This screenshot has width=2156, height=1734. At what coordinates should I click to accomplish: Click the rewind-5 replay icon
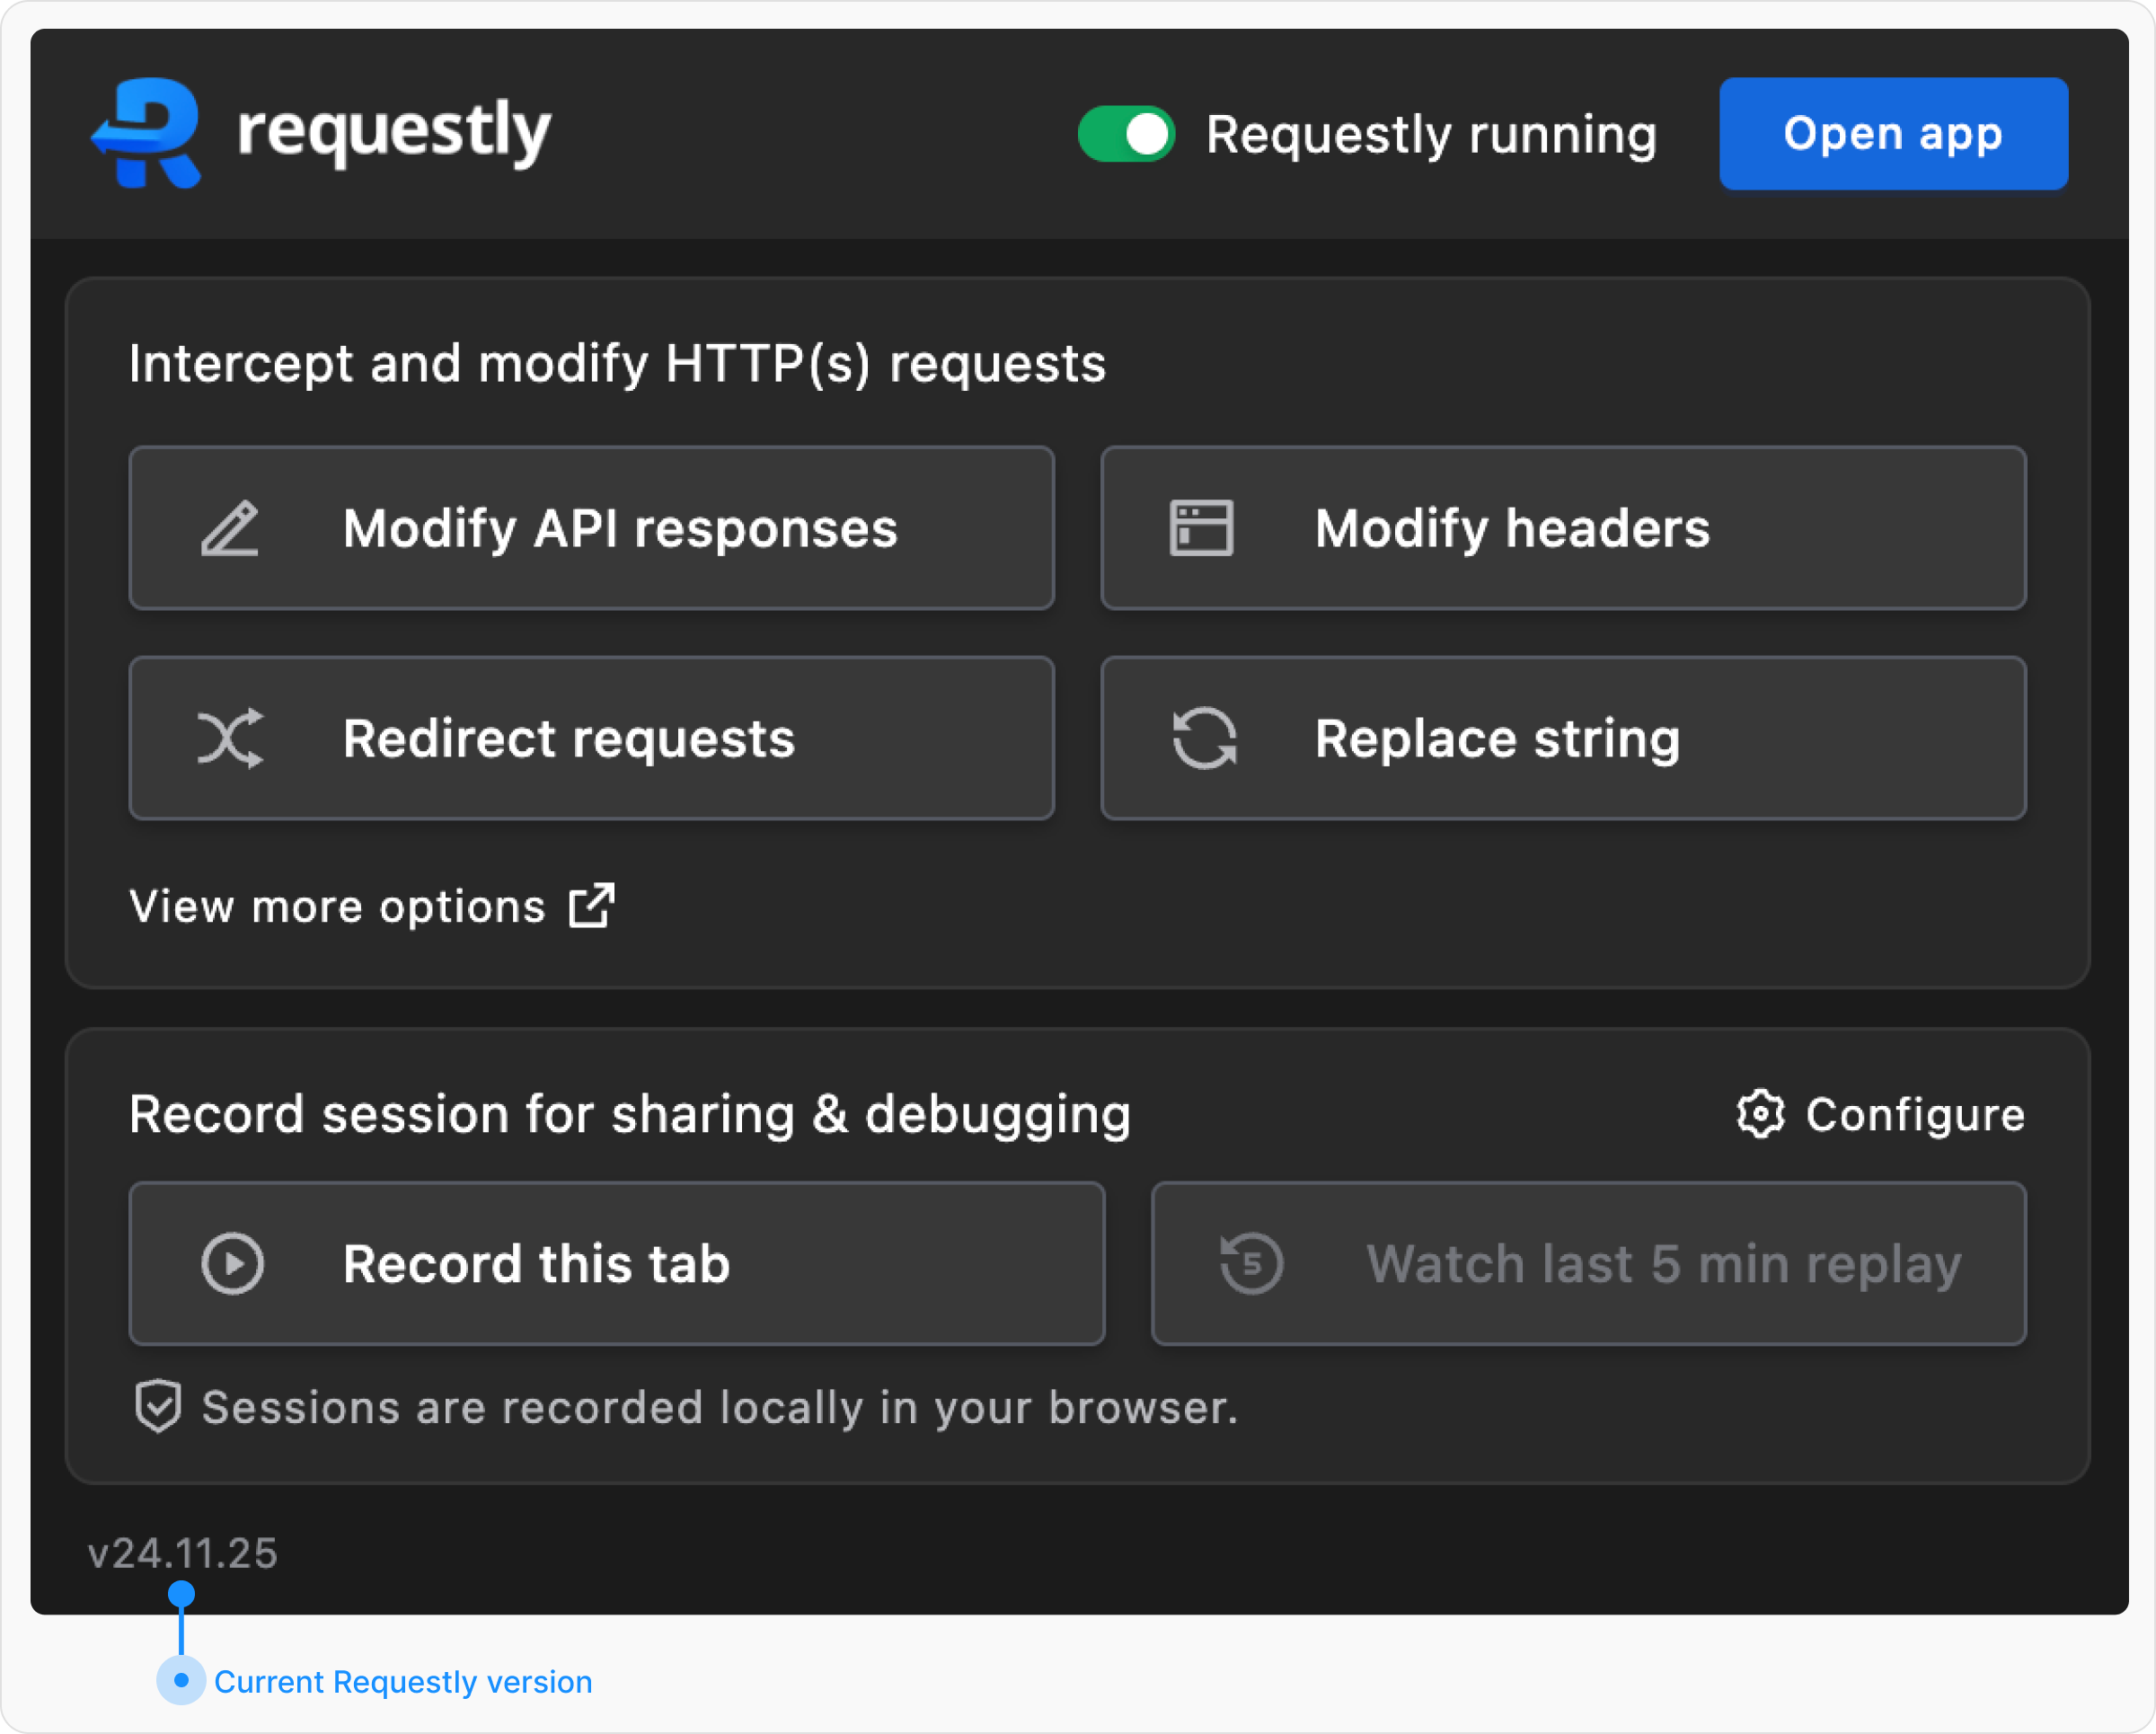pos(1251,1264)
